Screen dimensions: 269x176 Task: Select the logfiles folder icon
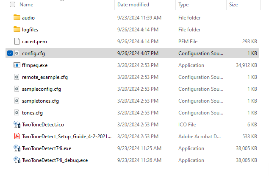(17, 29)
